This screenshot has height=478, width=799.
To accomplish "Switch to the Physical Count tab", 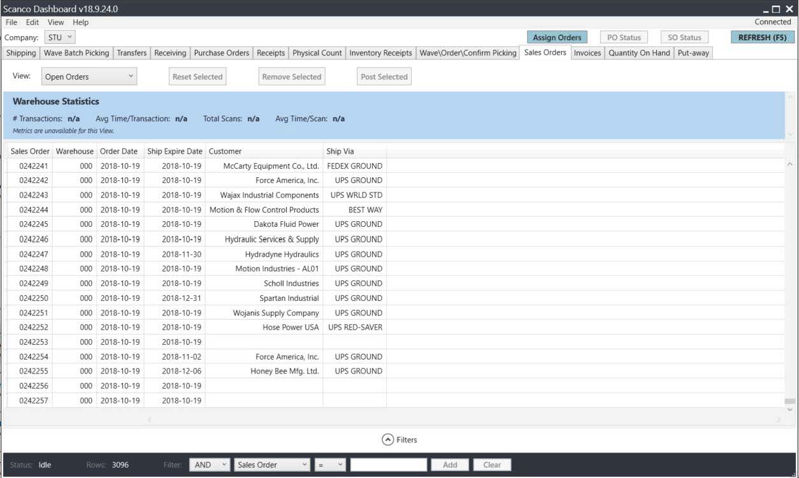I will pos(317,53).
